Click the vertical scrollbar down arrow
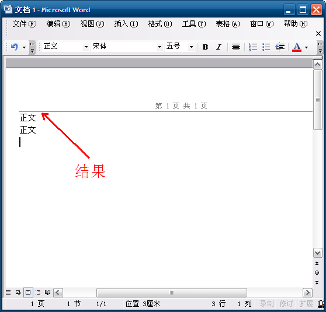 (317, 253)
